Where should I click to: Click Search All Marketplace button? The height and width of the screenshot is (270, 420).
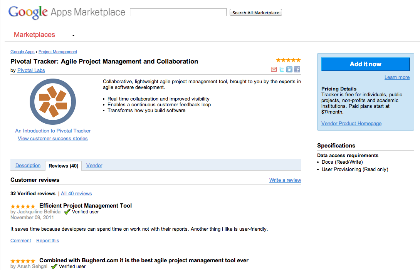pyautogui.click(x=256, y=13)
